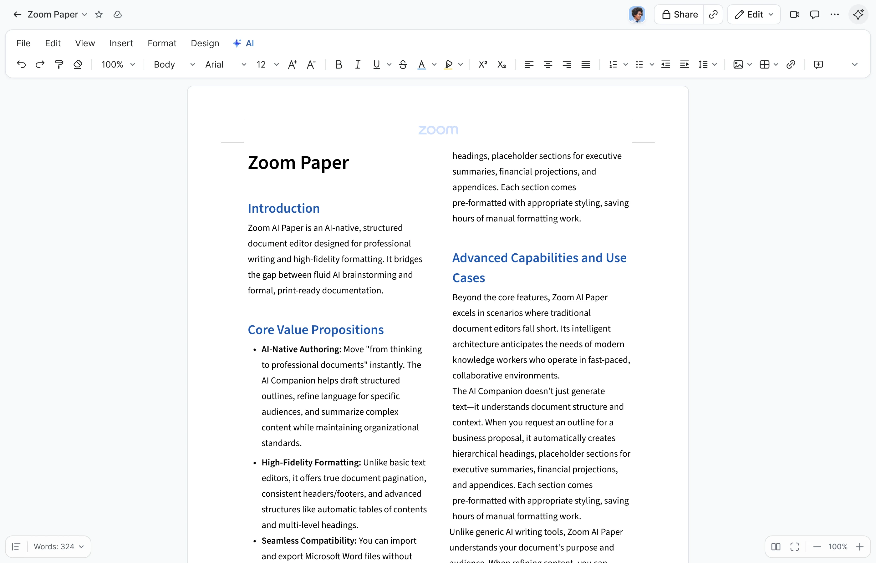Increase font size with A+ icon
The image size is (876, 563).
[292, 64]
